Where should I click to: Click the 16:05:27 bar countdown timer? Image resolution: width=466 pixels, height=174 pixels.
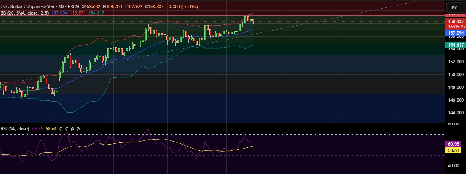point(454,27)
